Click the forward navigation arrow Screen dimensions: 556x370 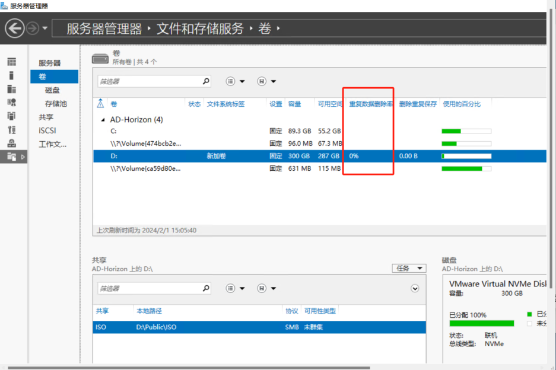coord(33,28)
